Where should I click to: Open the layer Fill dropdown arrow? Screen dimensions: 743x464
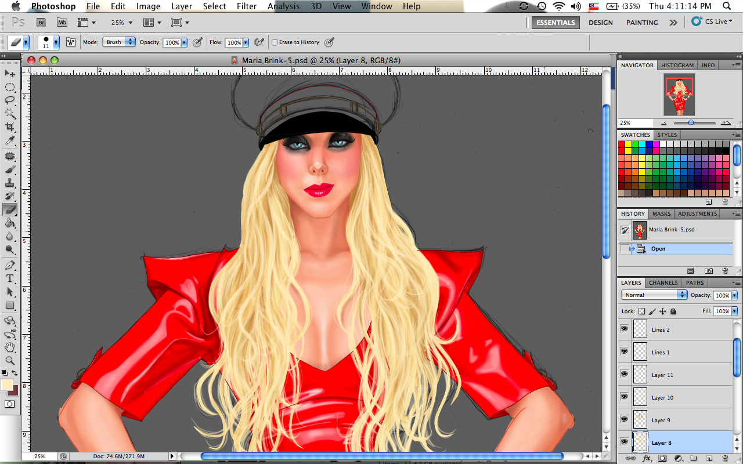[x=735, y=311]
